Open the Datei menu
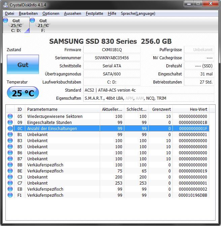The height and width of the screenshot is (226, 221). [9, 13]
